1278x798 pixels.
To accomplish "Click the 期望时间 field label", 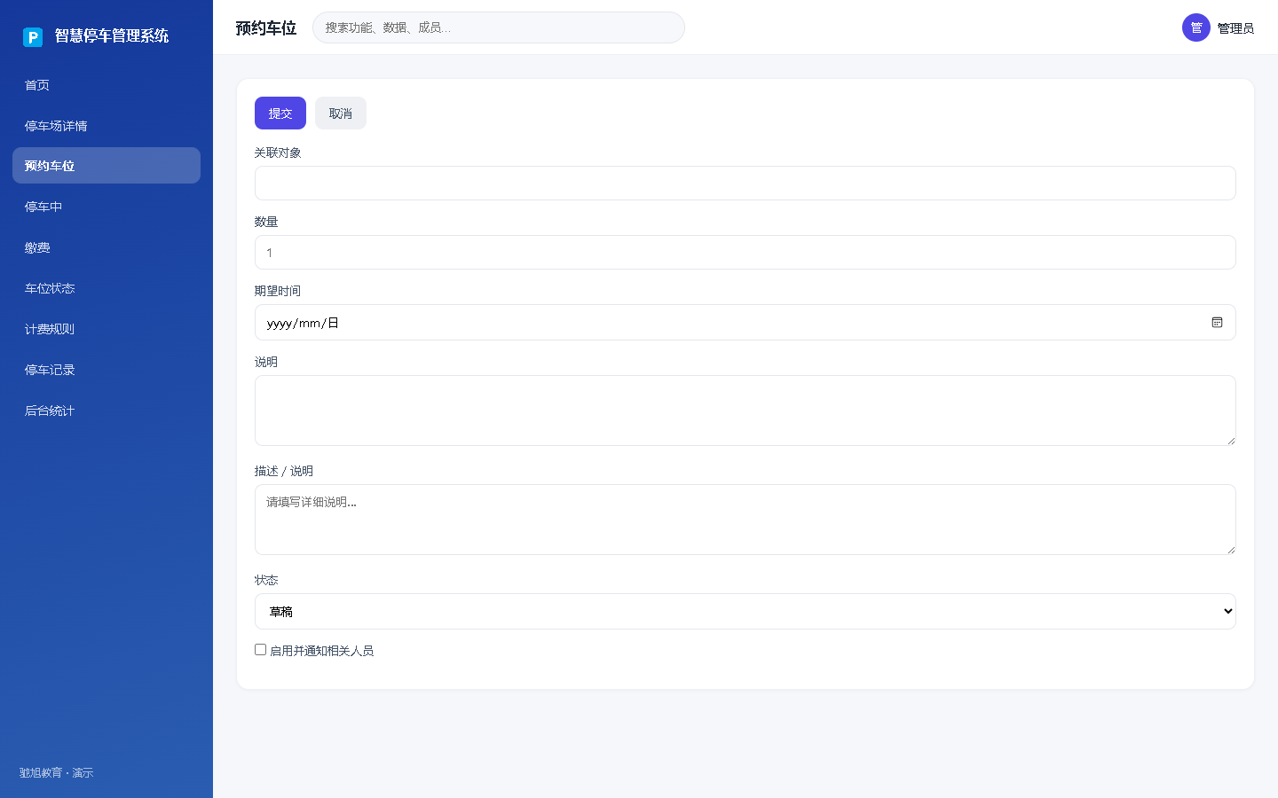I will coord(278,291).
